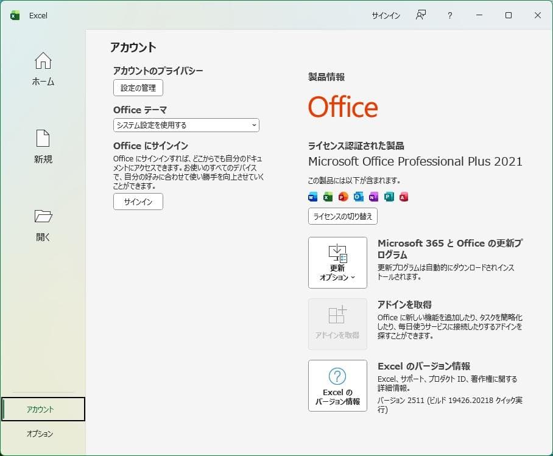Maximize the Excel window

point(508,15)
